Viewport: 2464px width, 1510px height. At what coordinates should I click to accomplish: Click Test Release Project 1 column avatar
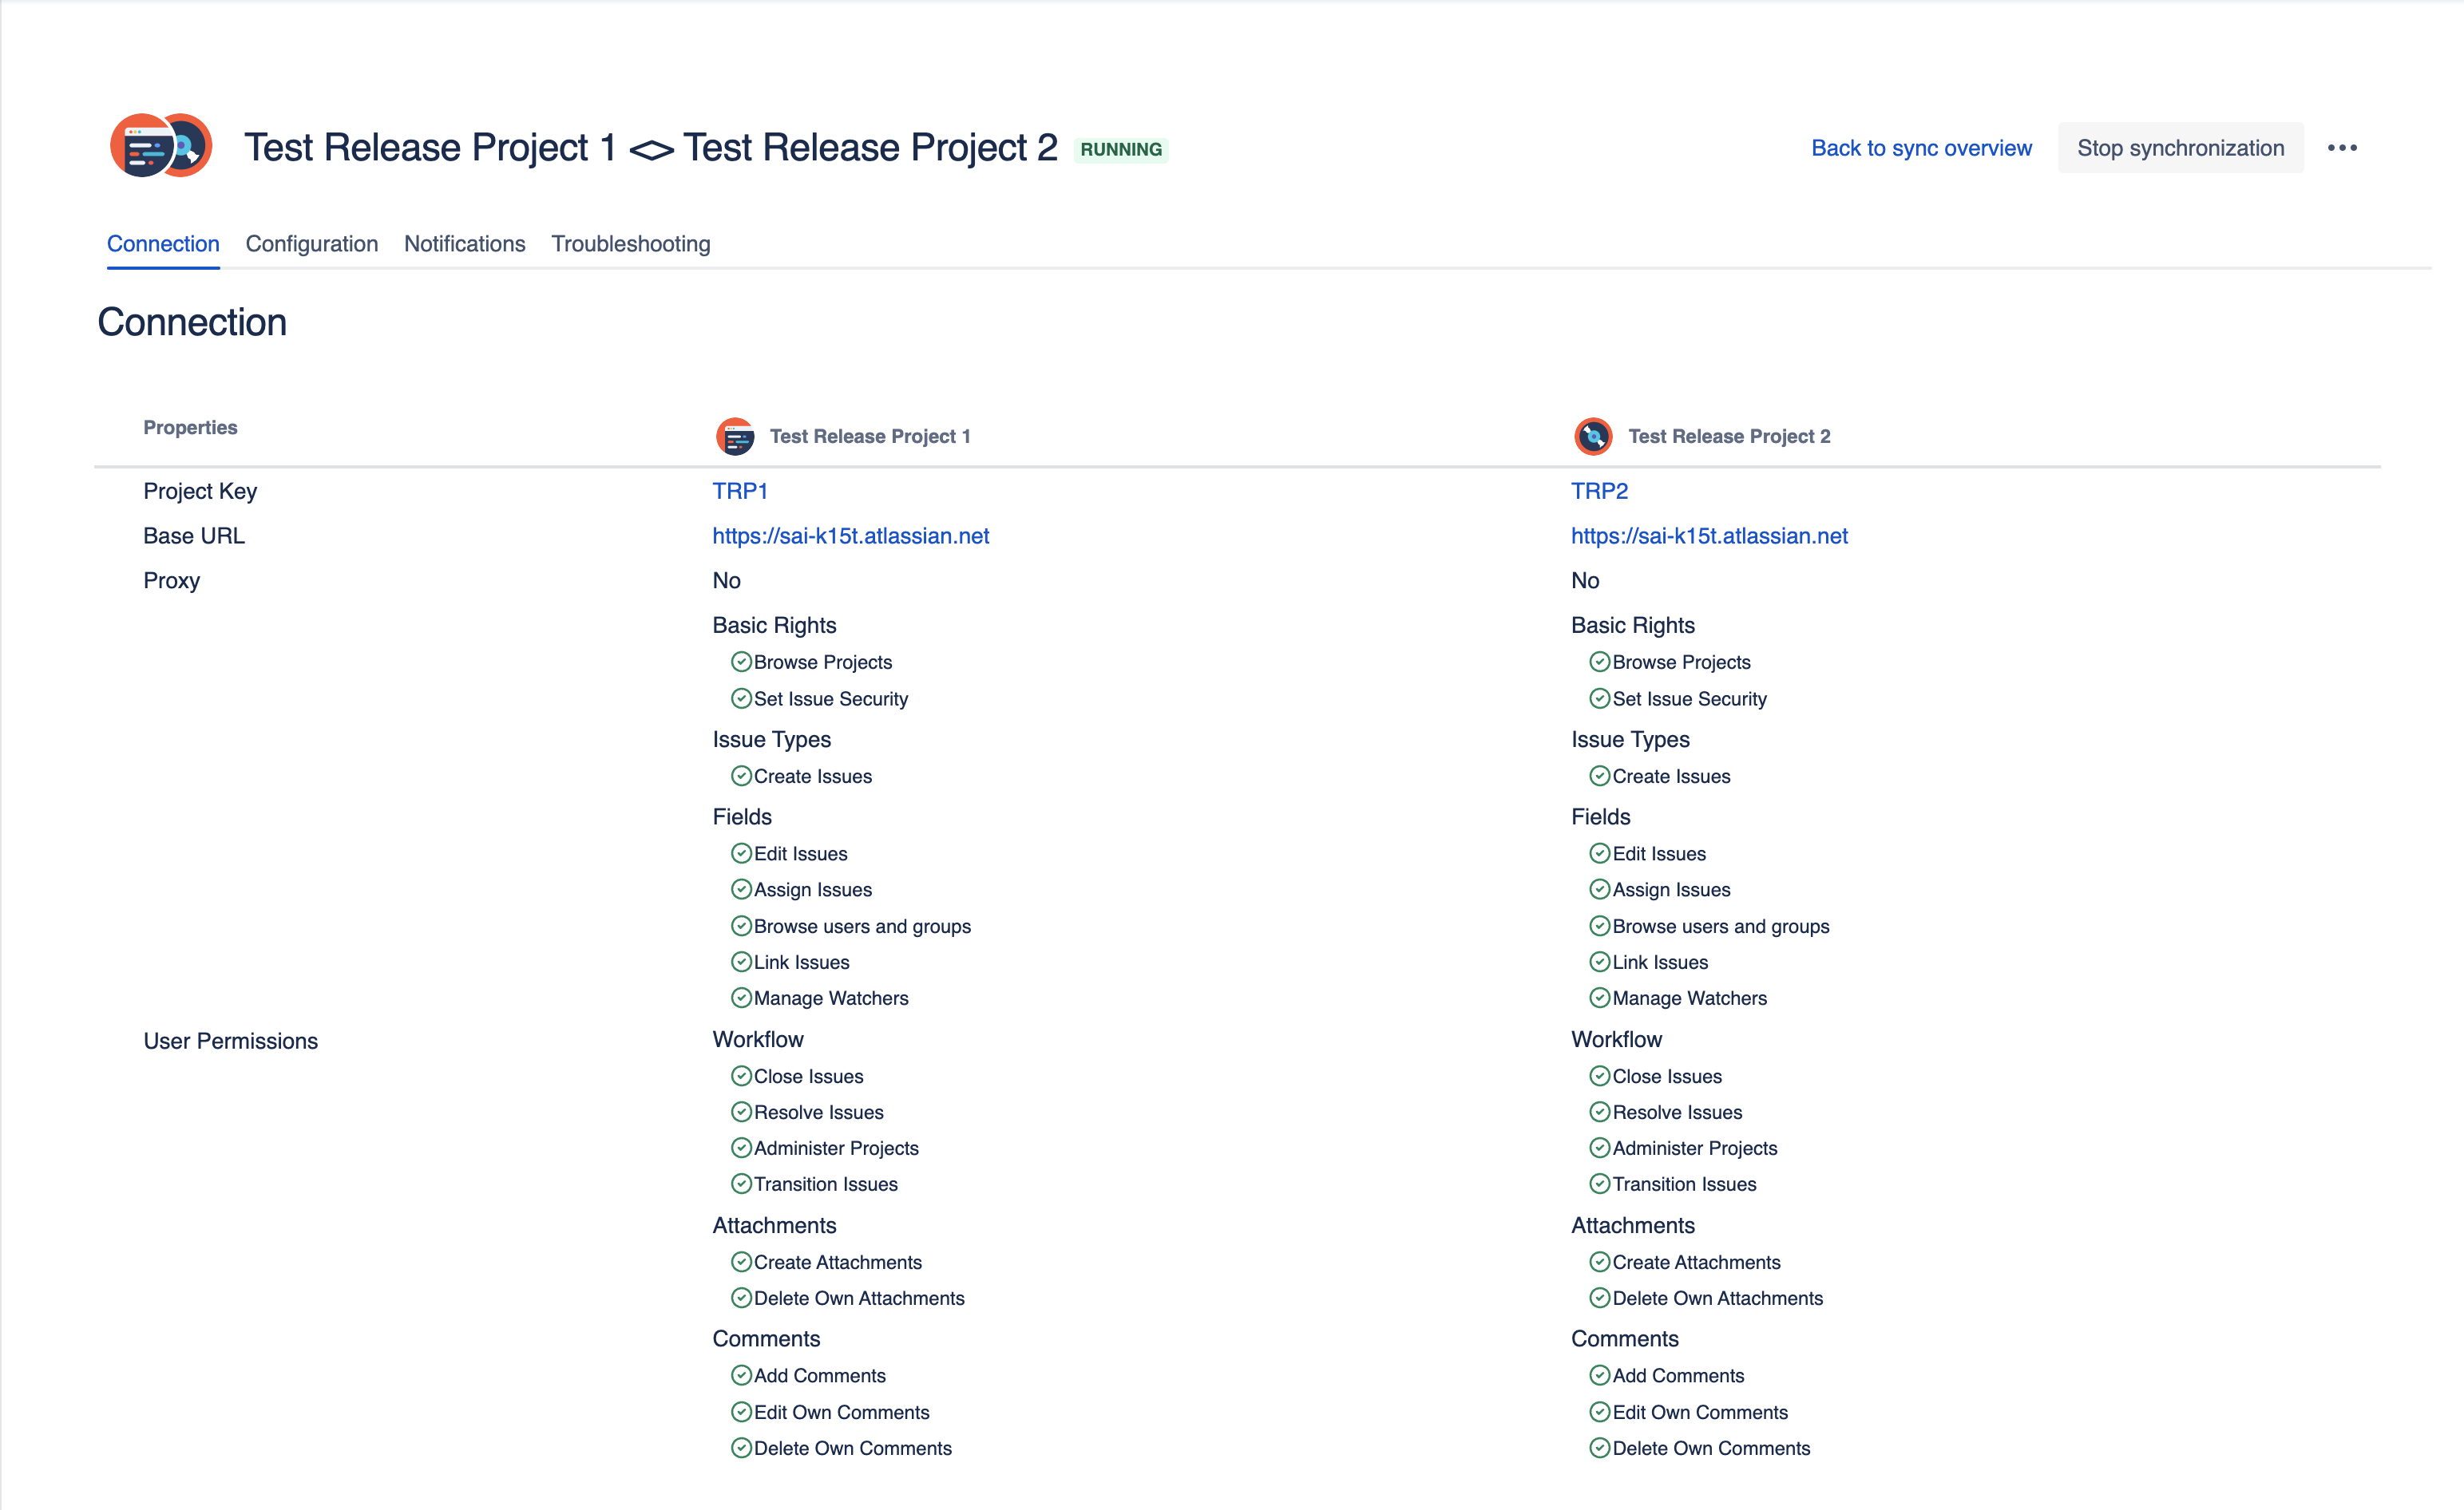pos(735,437)
